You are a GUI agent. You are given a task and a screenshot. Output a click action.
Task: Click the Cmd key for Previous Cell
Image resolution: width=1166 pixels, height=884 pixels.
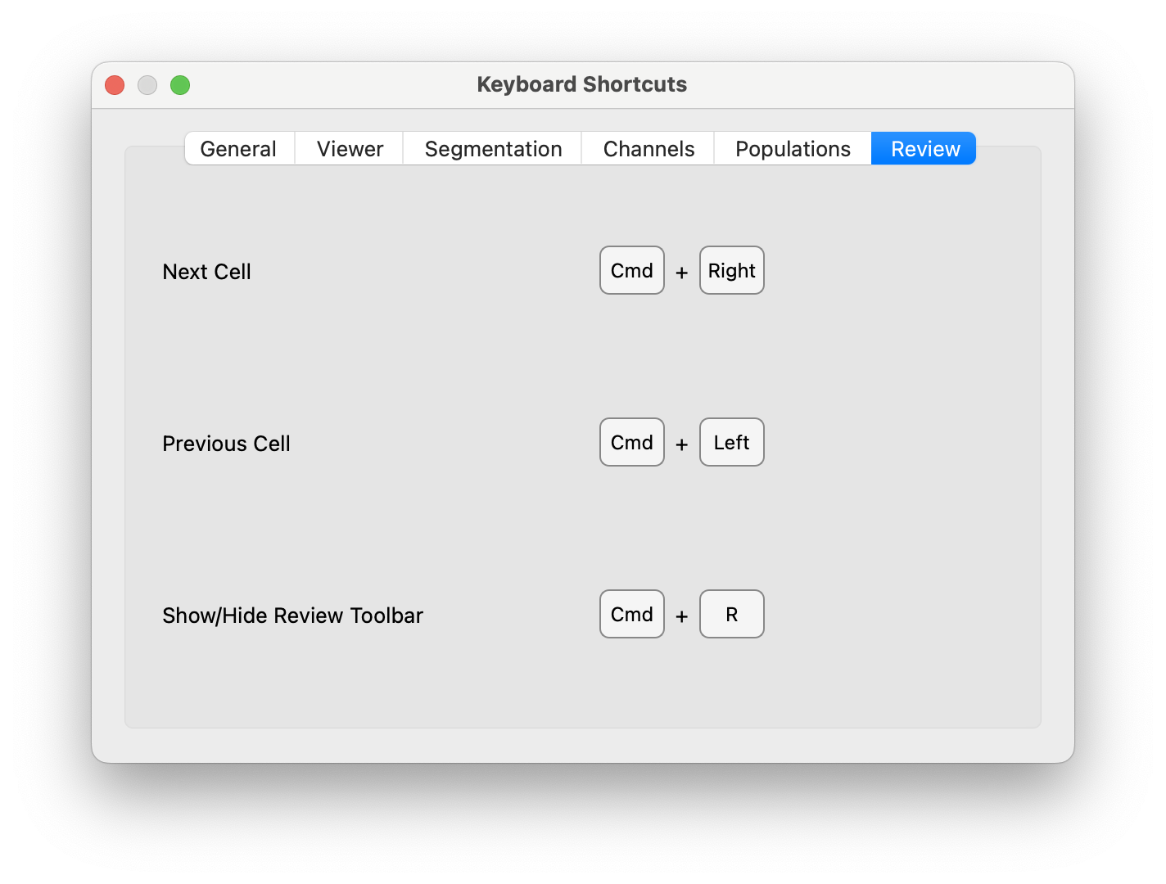tap(631, 442)
